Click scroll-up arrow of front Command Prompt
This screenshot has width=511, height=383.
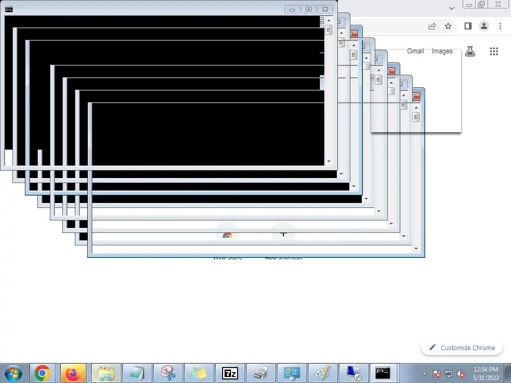click(329, 20)
